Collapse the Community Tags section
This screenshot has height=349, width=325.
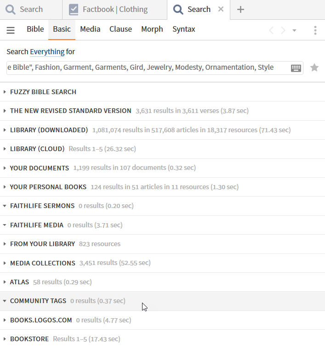coord(5,301)
